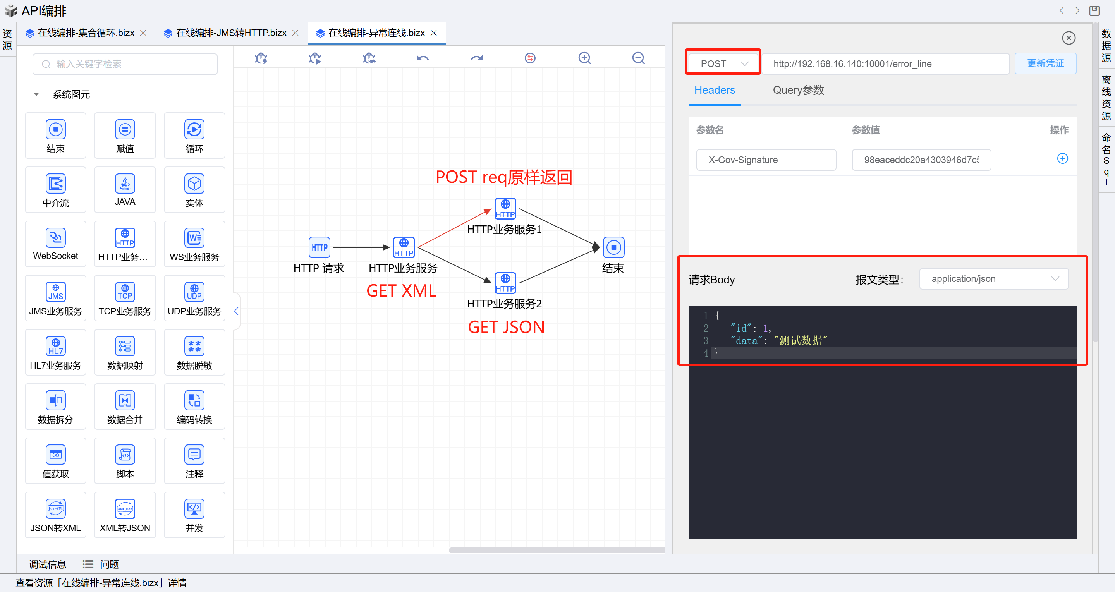Collapse the left element panel with the arrow
The width and height of the screenshot is (1115, 592).
(x=236, y=311)
